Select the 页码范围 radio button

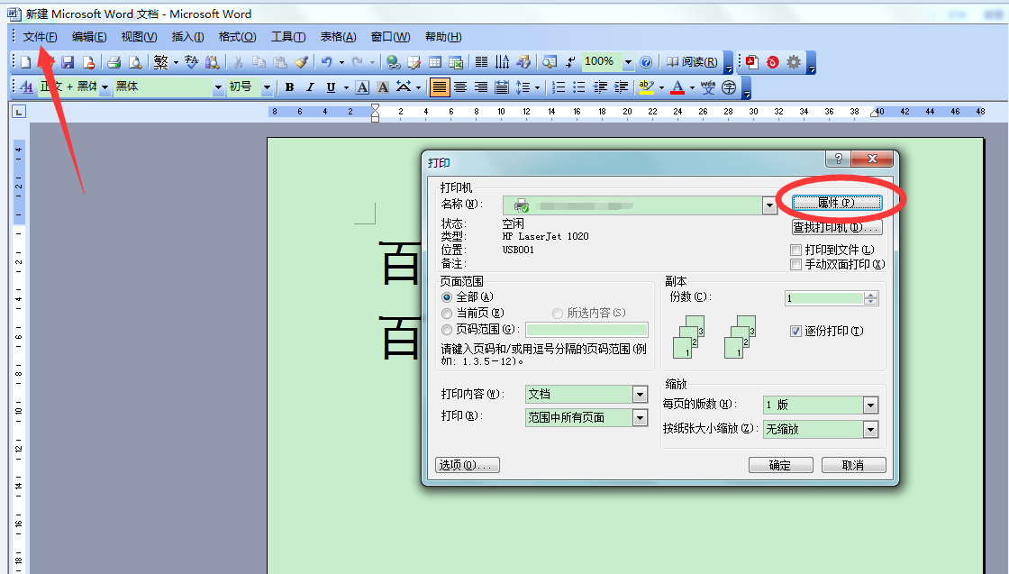448,329
